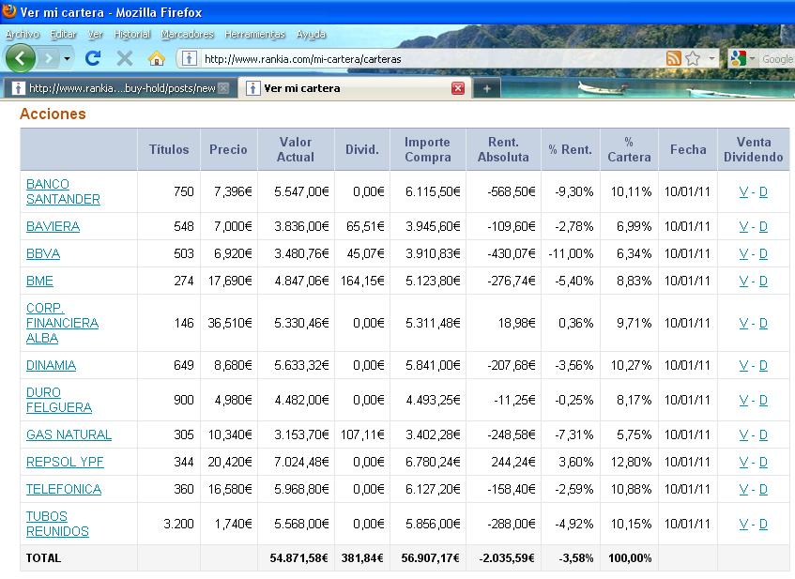Open the Marcadores menu

(x=187, y=34)
